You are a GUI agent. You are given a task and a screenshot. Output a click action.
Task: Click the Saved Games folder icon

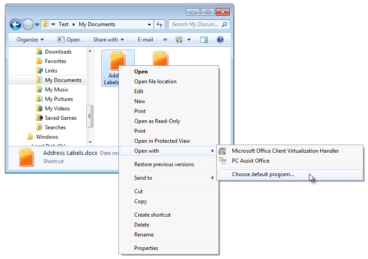click(39, 118)
